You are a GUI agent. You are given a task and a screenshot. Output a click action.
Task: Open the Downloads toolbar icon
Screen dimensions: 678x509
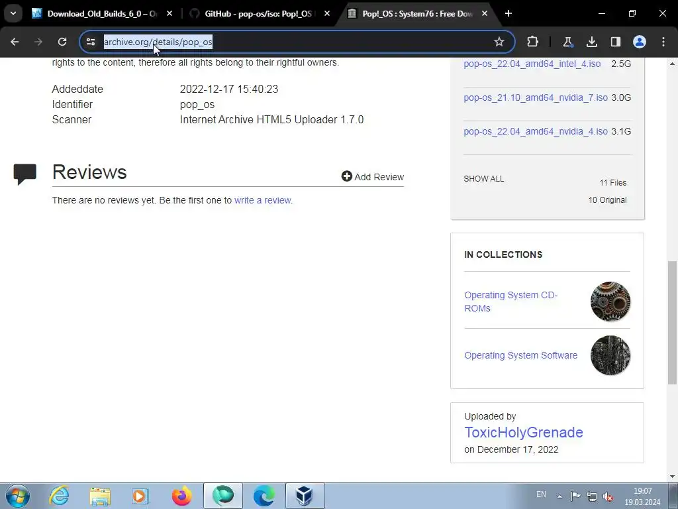coord(591,42)
